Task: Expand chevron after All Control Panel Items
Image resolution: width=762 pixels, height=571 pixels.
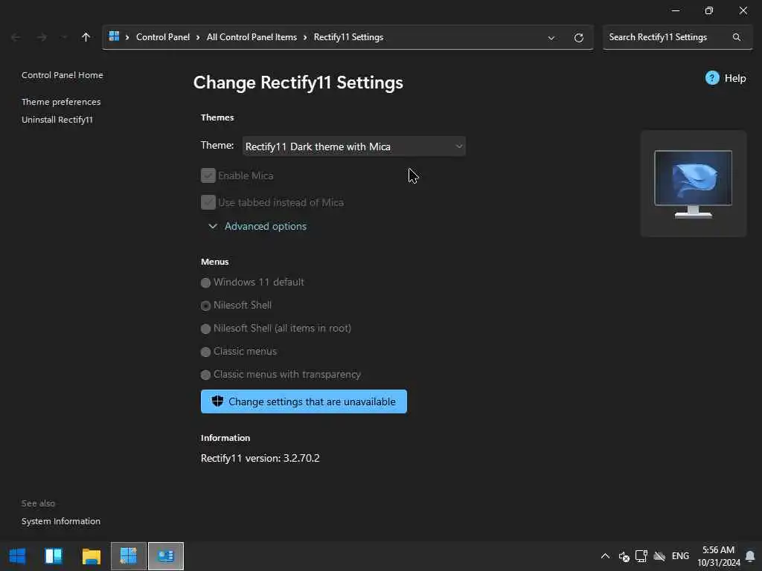Action: pos(305,37)
